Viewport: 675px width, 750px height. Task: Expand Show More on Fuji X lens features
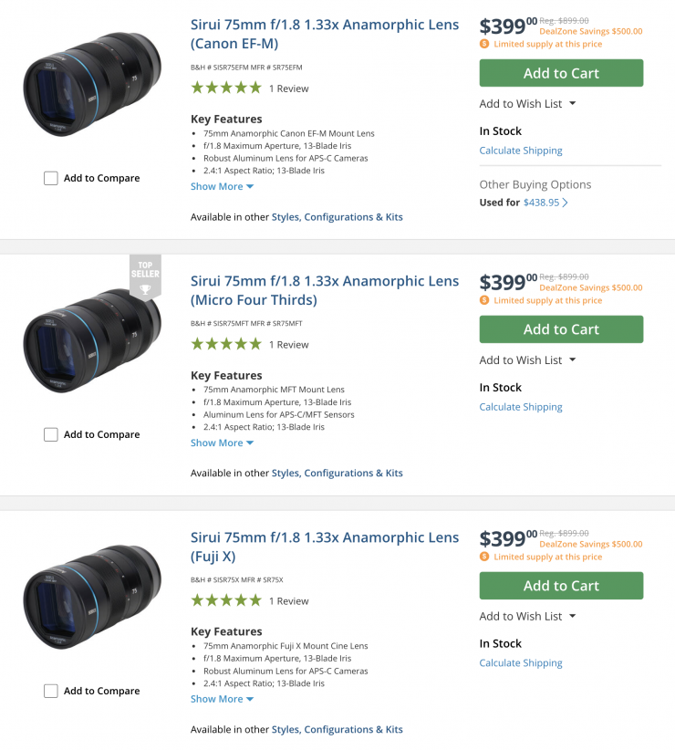point(222,700)
